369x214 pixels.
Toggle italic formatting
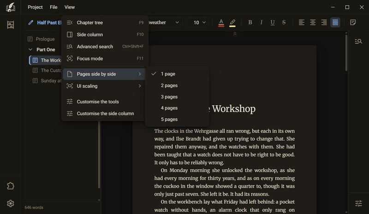tap(261, 22)
